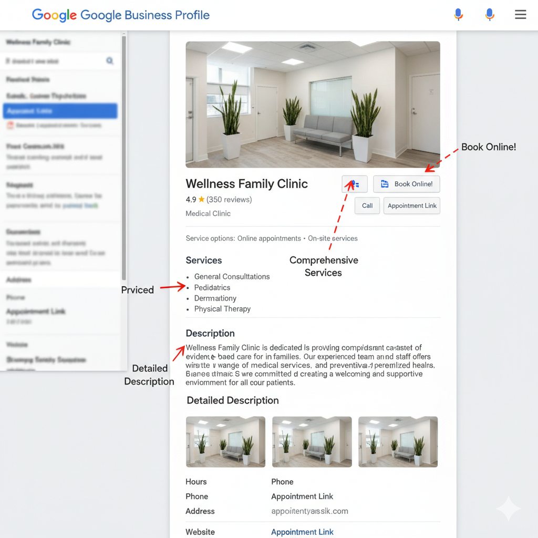Open the Appointment Link item in the sidebar
This screenshot has width=538, height=538.
click(x=36, y=312)
